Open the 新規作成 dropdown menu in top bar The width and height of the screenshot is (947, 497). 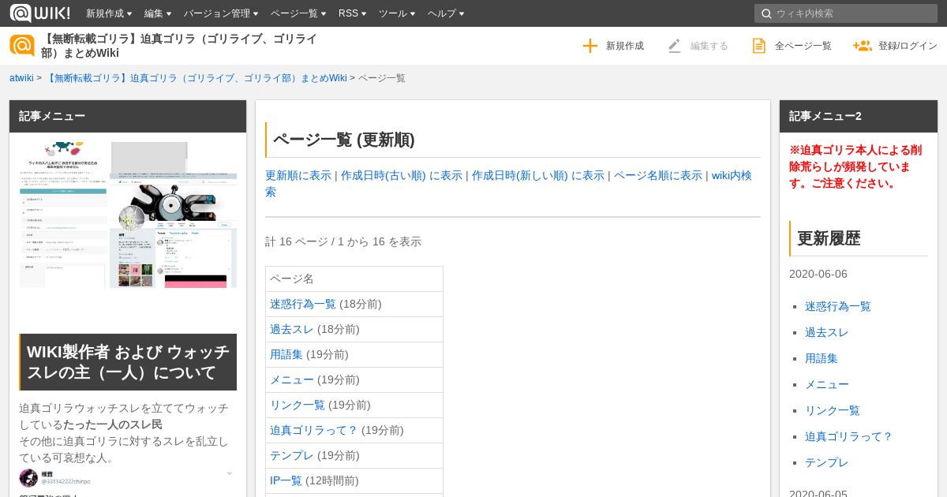click(x=109, y=13)
